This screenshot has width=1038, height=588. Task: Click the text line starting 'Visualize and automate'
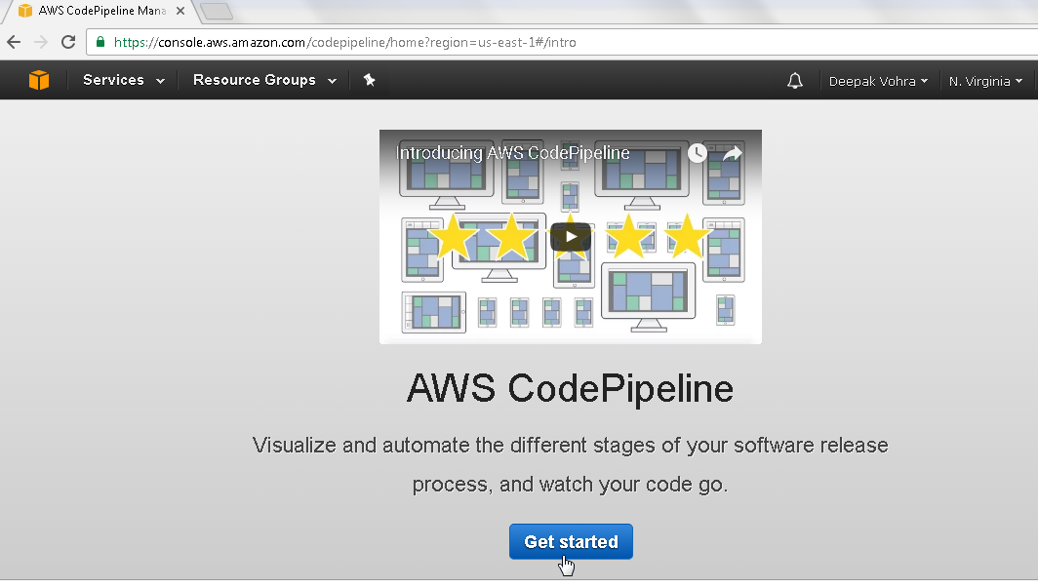[570, 445]
